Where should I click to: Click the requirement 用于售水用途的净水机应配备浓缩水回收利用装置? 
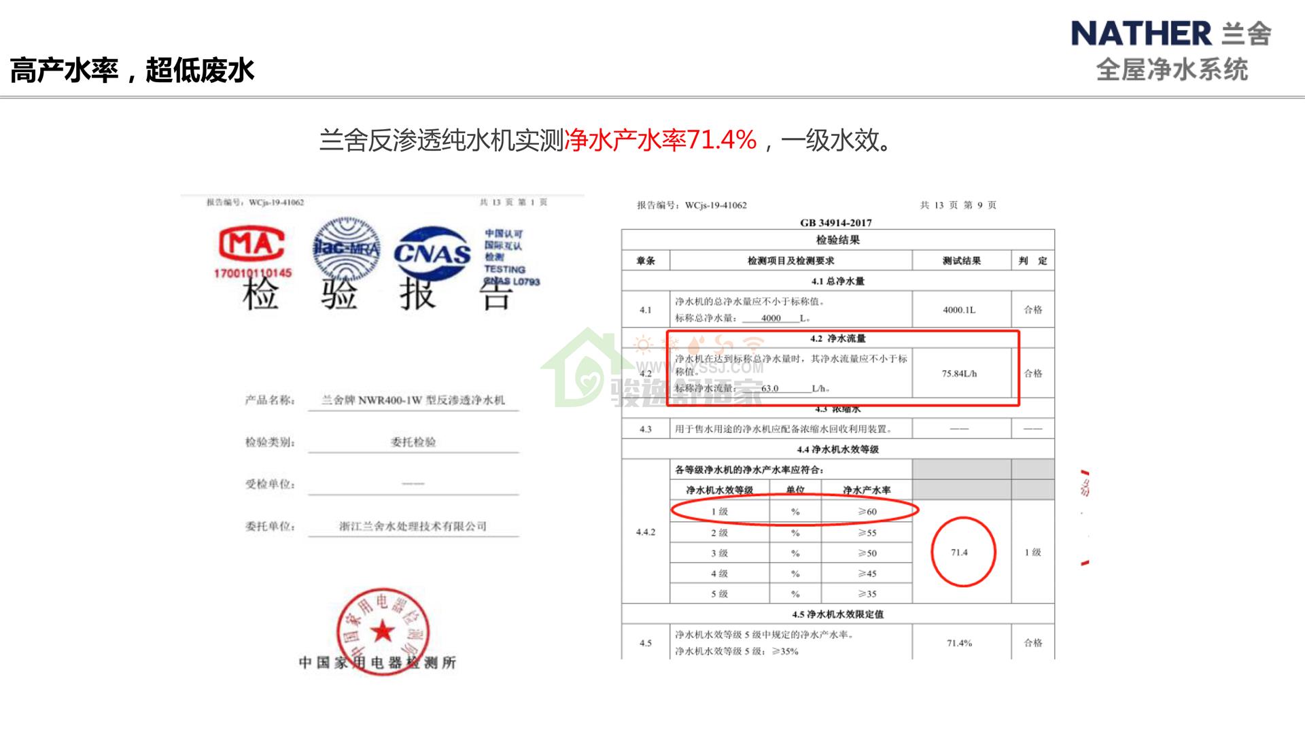tap(783, 429)
